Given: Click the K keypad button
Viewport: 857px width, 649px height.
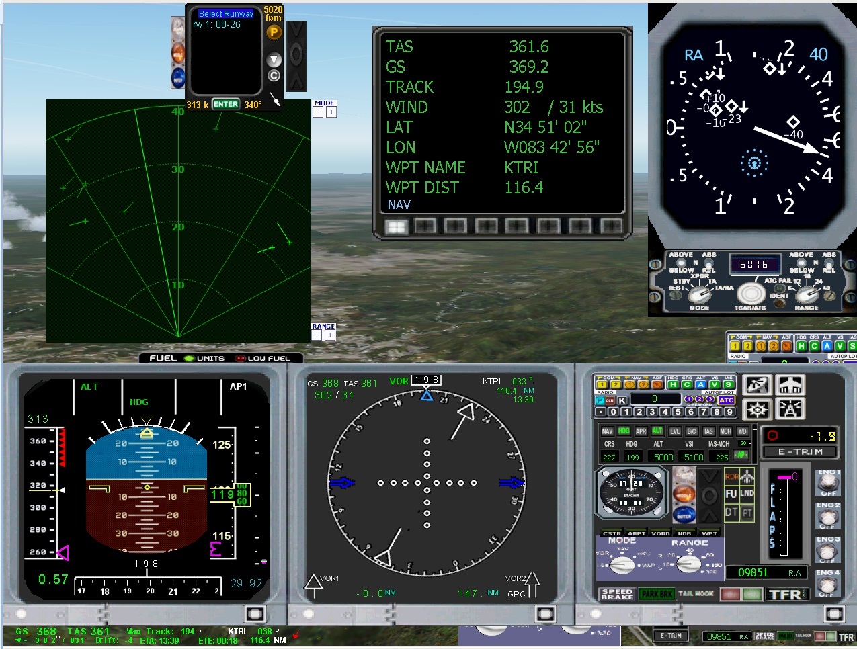Looking at the screenshot, I should 622,400.
